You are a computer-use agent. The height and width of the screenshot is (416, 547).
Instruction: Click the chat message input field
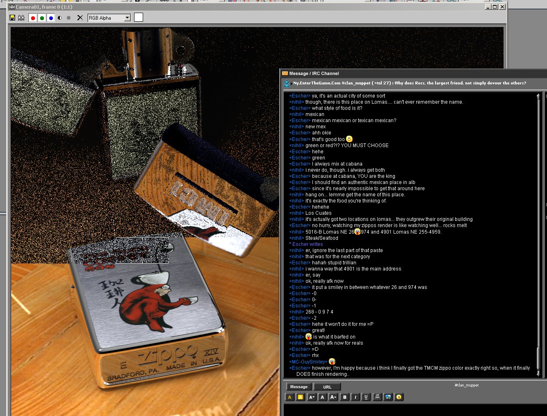point(415,410)
